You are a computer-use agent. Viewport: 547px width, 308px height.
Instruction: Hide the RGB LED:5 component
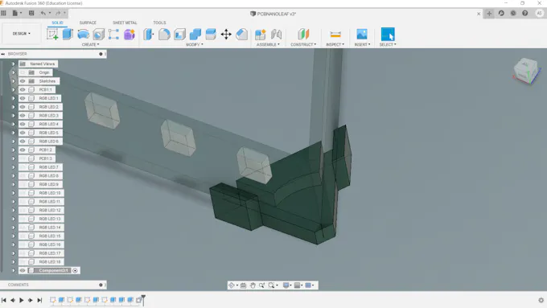(x=23, y=133)
